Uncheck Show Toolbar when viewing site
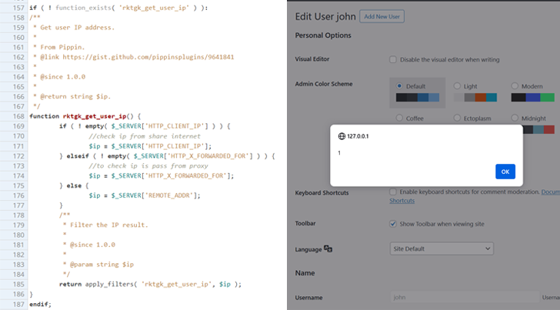 (x=393, y=224)
